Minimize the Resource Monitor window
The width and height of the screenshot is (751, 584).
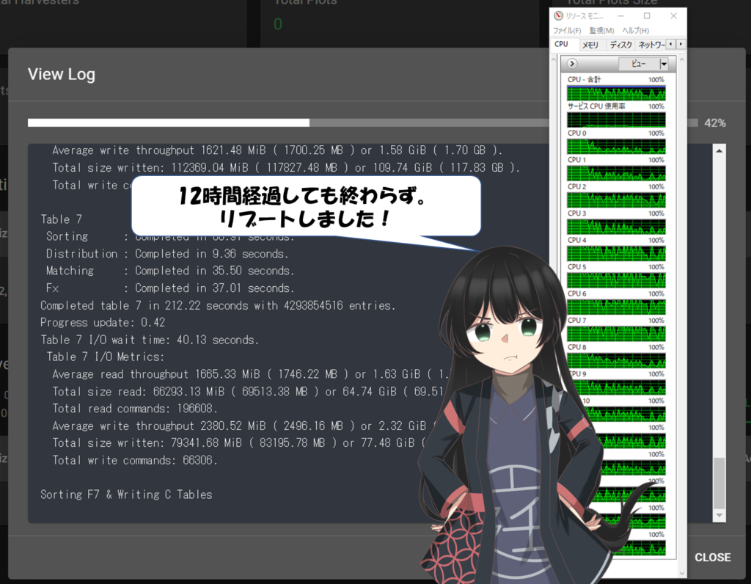620,16
